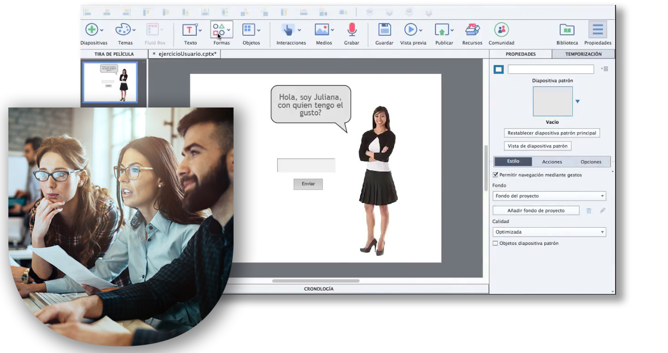This screenshot has height=353, width=668.
Task: Close the ejercicioUsuario.cptx tab
Action: click(x=154, y=54)
